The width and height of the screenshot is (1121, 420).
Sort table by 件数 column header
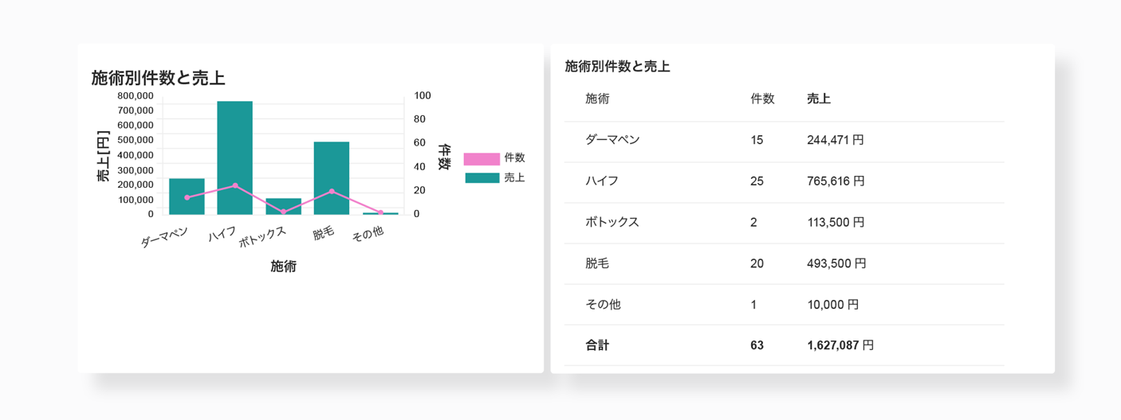[762, 99]
